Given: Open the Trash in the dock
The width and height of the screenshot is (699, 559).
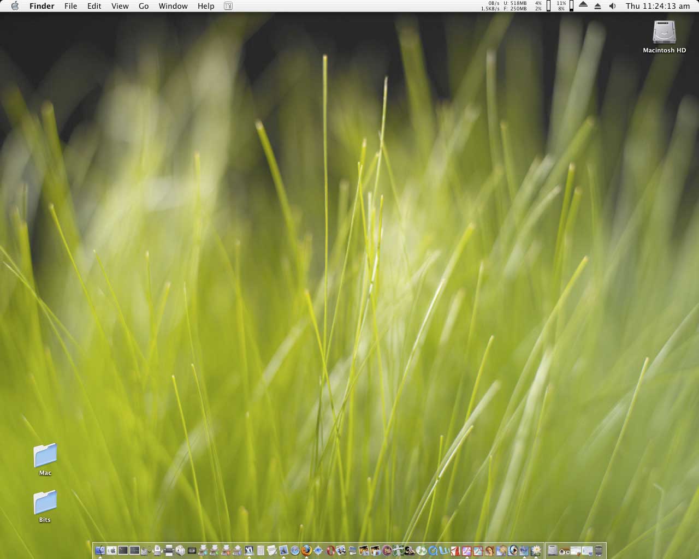Looking at the screenshot, I should pyautogui.click(x=599, y=550).
